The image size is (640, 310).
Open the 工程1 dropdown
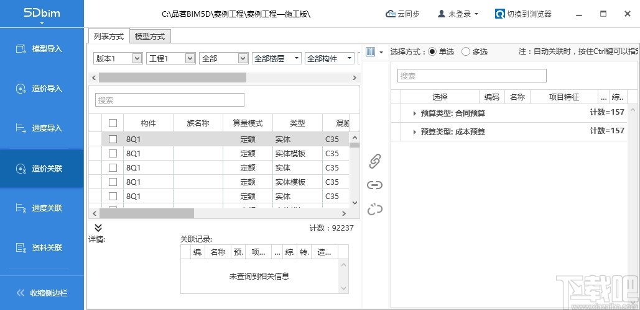pyautogui.click(x=170, y=58)
